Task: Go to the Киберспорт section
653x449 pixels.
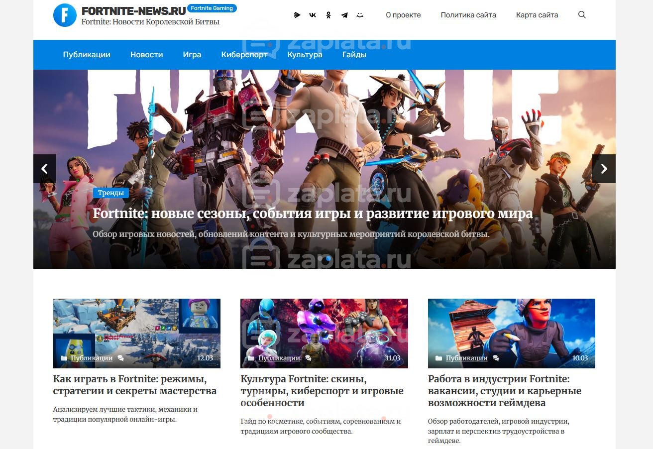Action: (244, 55)
